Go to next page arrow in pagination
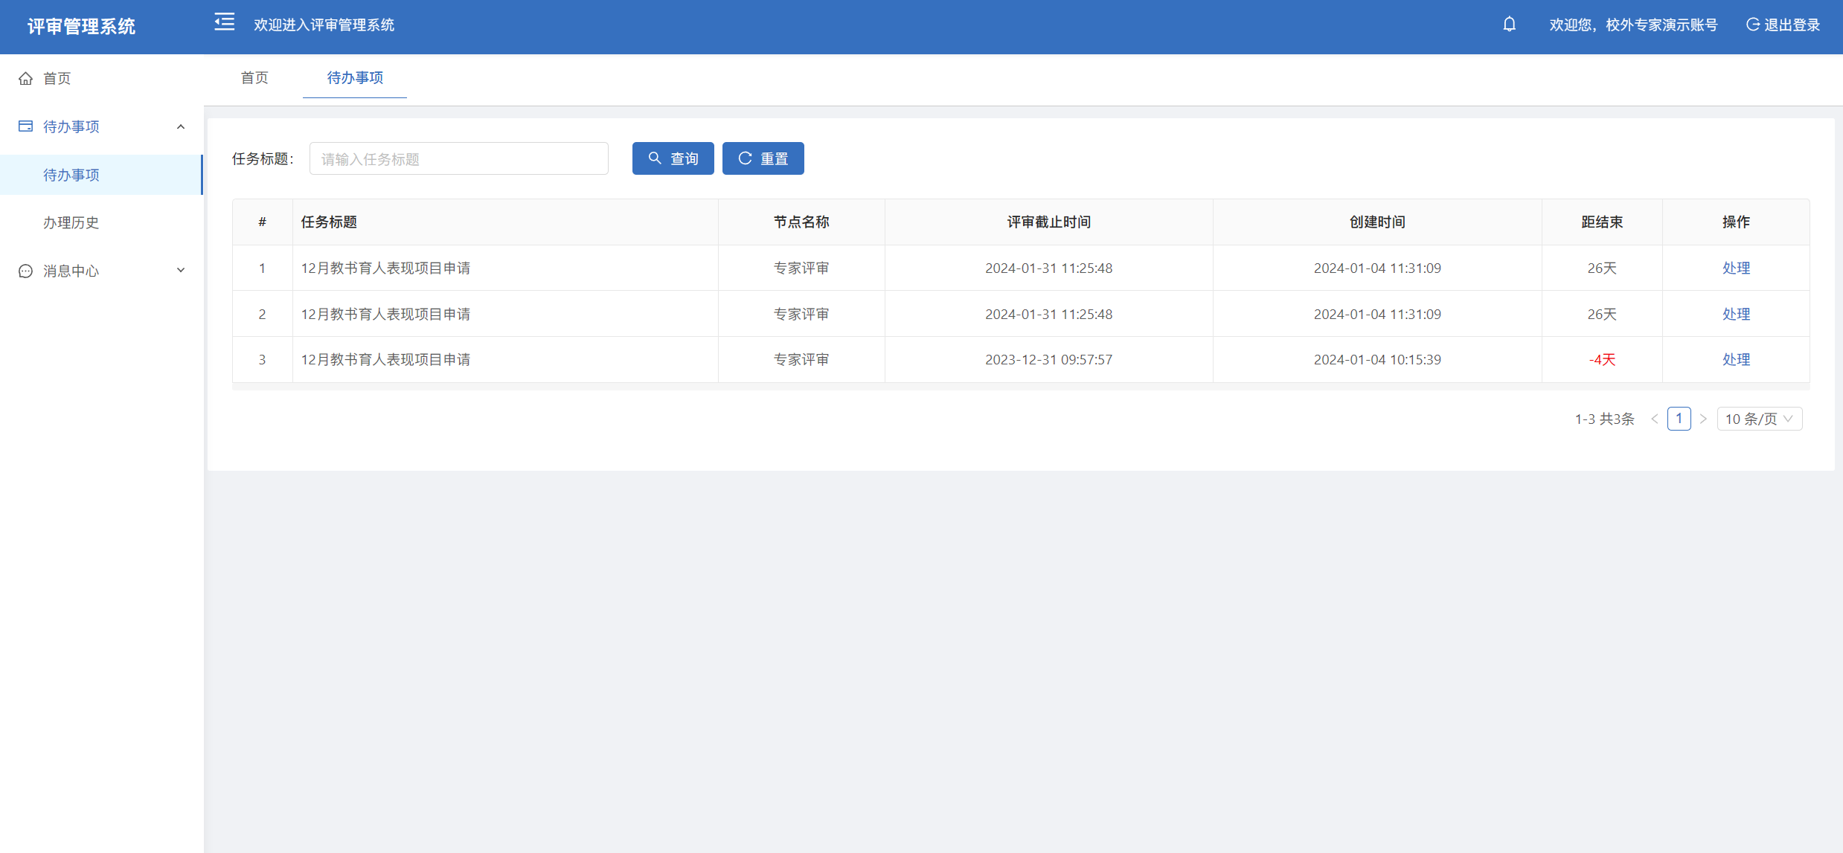Screen dimensions: 1843x853 (x=1703, y=419)
